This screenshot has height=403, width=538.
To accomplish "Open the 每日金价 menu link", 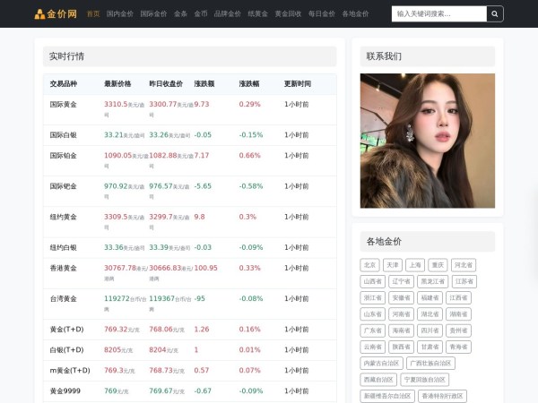I will pos(321,14).
